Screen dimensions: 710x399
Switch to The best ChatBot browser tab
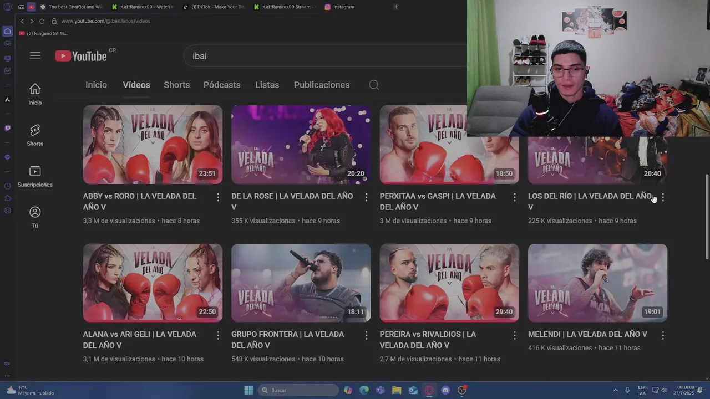point(71,7)
